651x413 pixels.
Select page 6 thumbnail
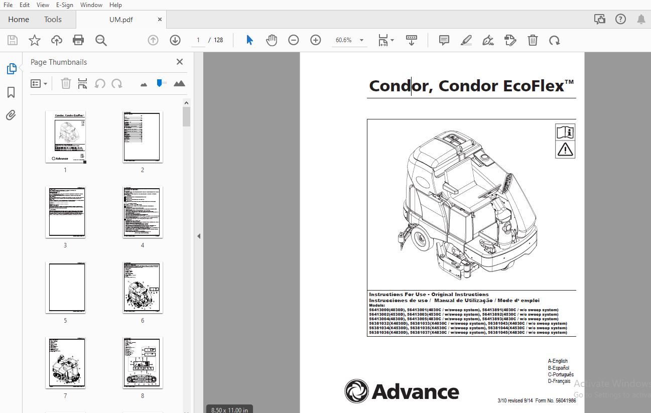pyautogui.click(x=143, y=288)
